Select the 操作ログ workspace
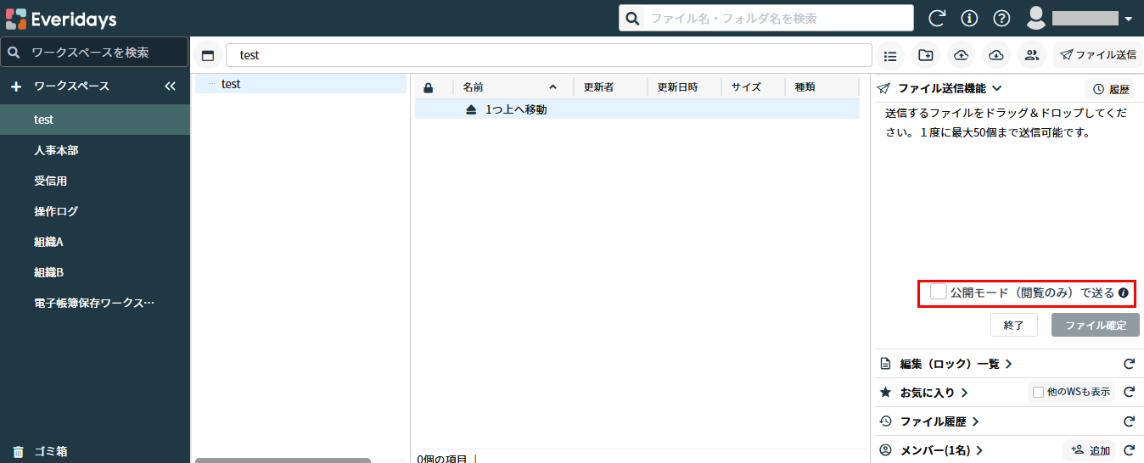 pyautogui.click(x=56, y=211)
